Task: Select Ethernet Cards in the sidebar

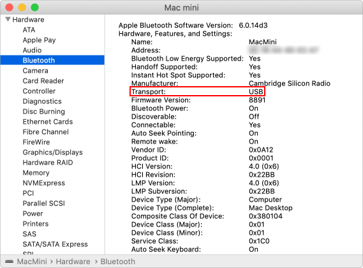Action: coord(48,122)
